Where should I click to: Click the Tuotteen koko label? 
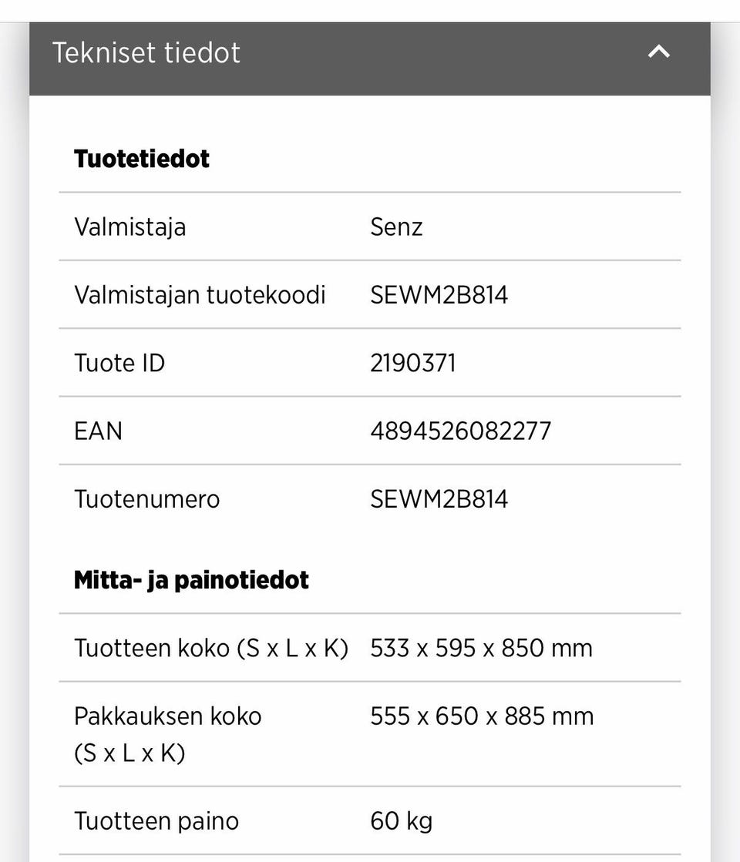[x=211, y=648]
